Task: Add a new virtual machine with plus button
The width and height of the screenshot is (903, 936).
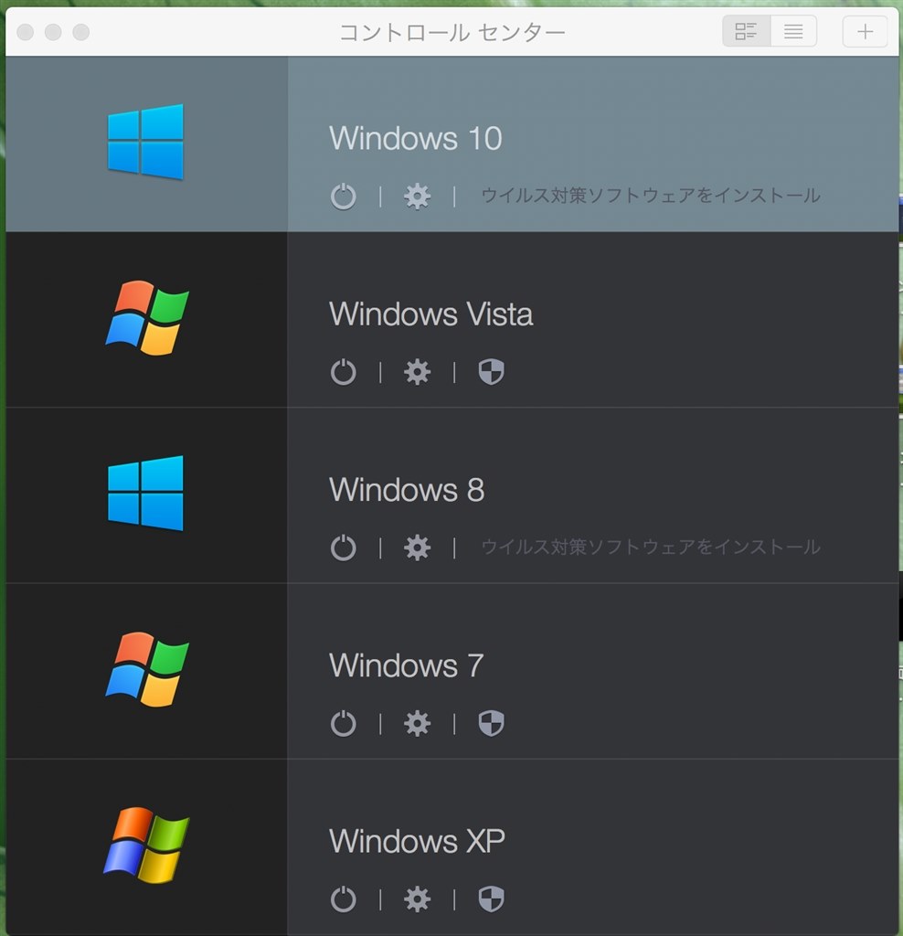Action: (x=865, y=31)
